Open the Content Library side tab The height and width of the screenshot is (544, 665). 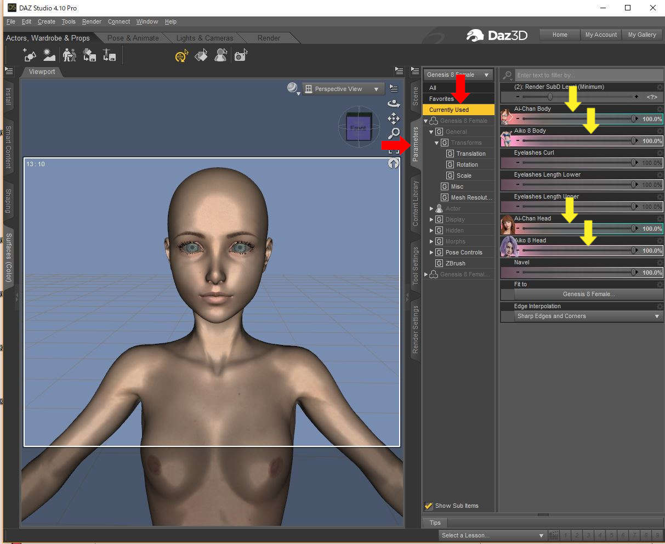click(416, 203)
